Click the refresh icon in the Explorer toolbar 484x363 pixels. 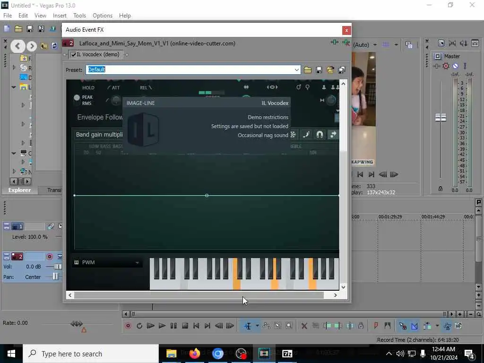pos(55,46)
